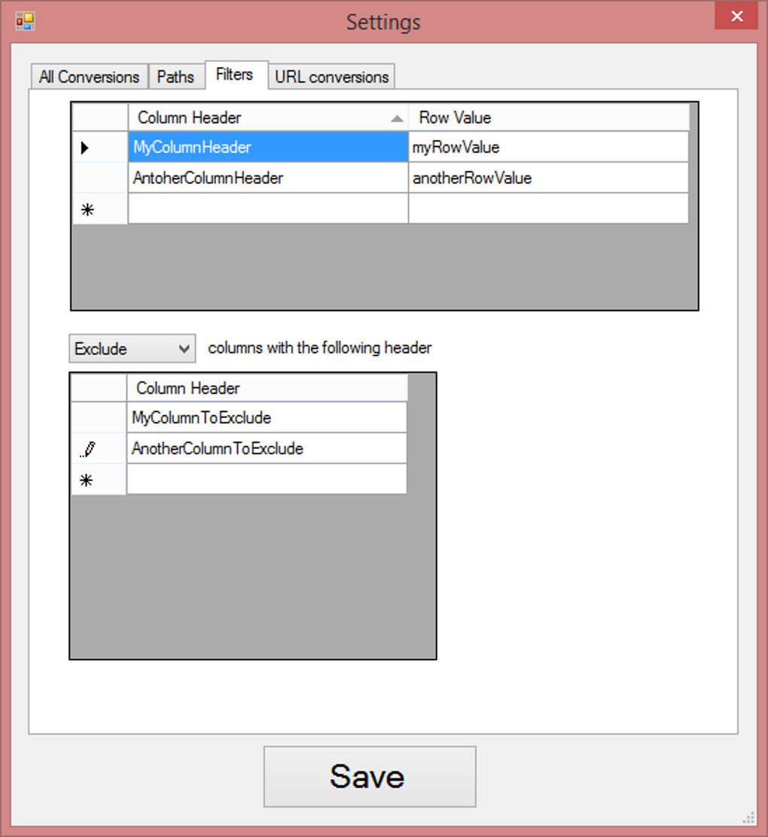Open the URL conversions tab
768x837 pixels.
pos(331,75)
